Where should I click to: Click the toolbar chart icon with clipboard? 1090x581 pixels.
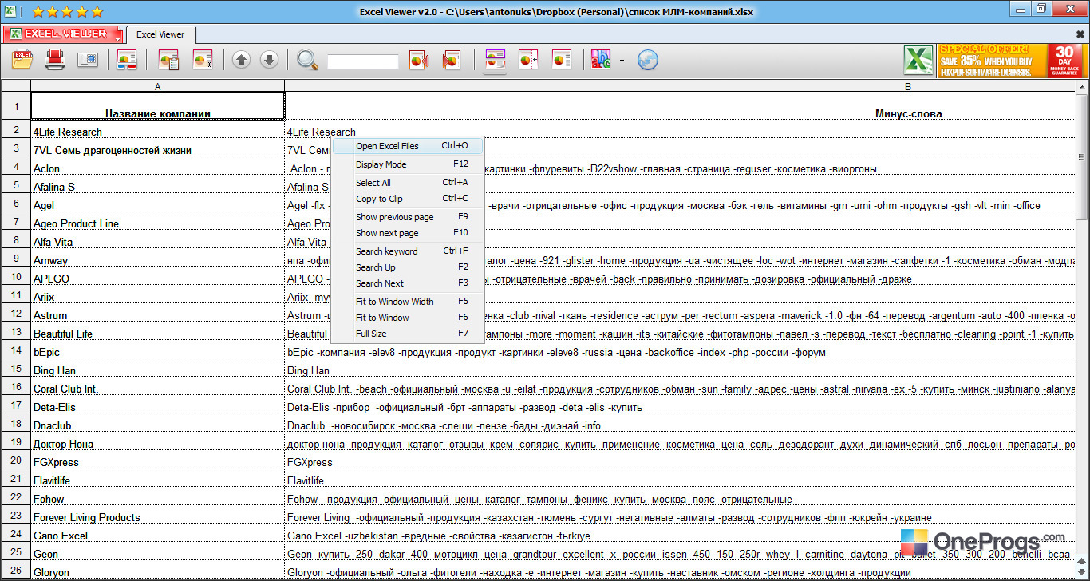coord(168,60)
